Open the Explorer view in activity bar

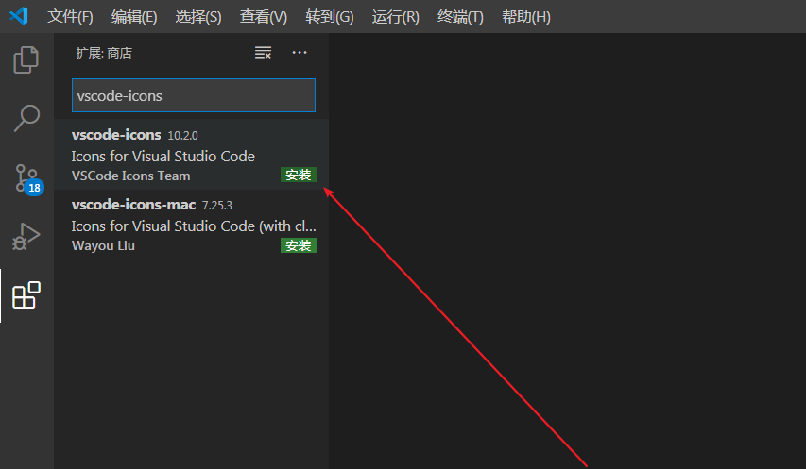pos(26,59)
